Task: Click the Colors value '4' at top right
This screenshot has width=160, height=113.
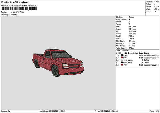Action: (x=154, y=4)
